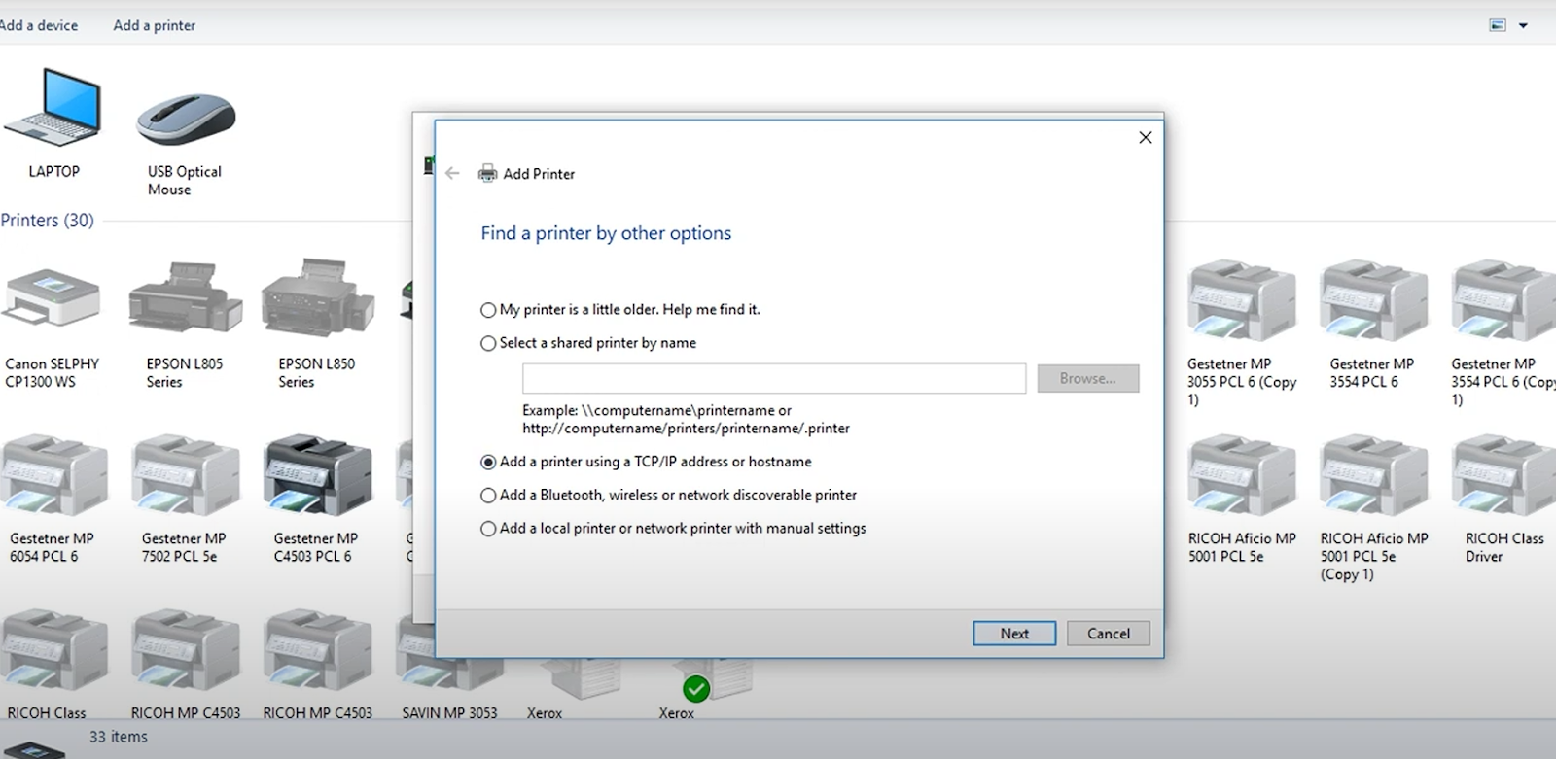The width and height of the screenshot is (1556, 759).
Task: Select the LAPTOP device icon
Action: tap(53, 112)
